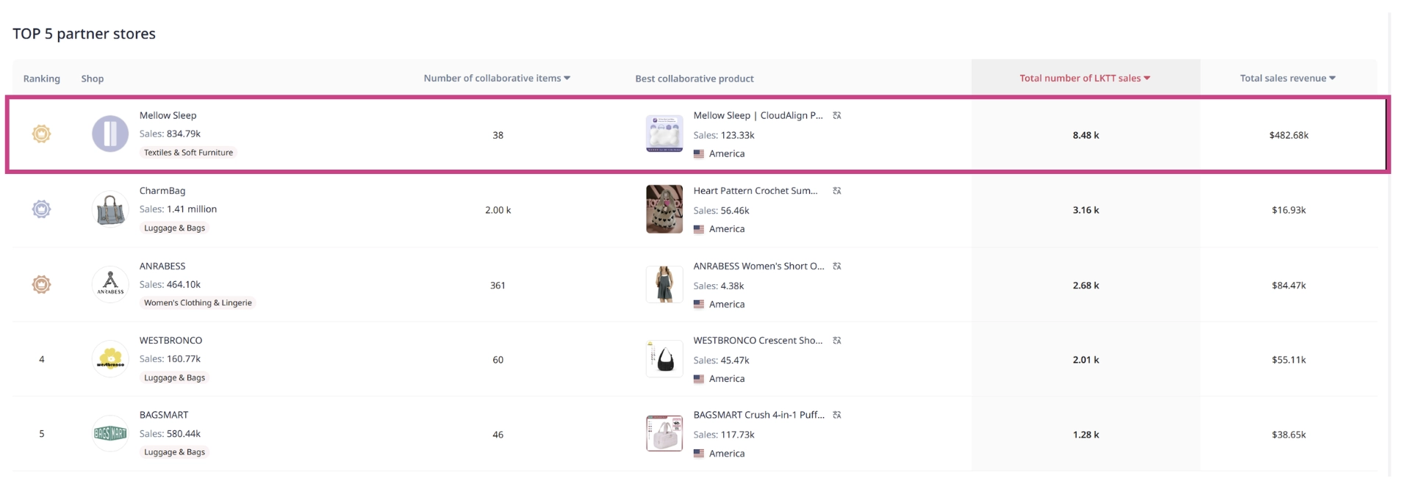
Task: Click the 361 collaborative items value
Action: click(498, 286)
